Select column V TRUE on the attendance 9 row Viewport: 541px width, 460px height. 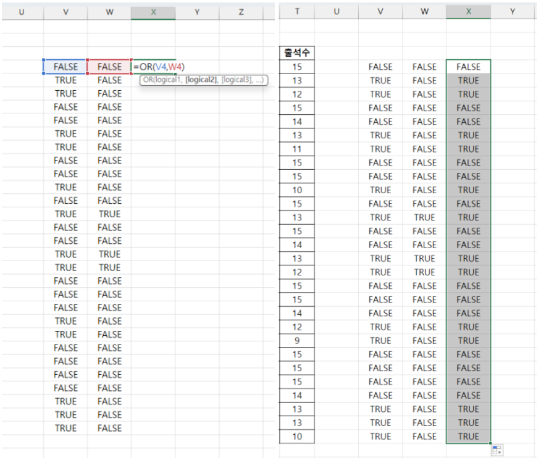tap(380, 341)
